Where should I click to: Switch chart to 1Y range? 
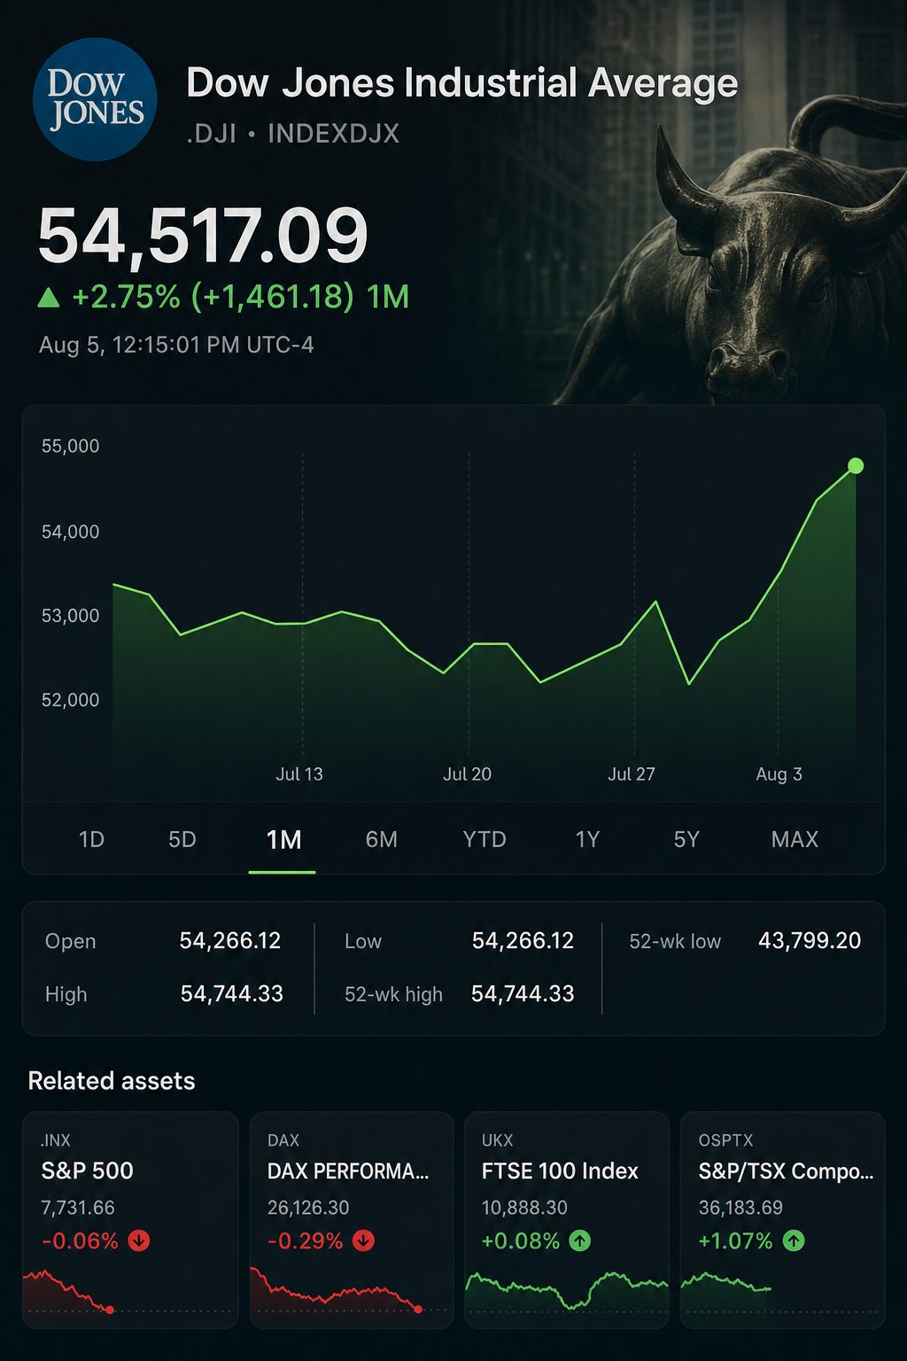click(587, 839)
